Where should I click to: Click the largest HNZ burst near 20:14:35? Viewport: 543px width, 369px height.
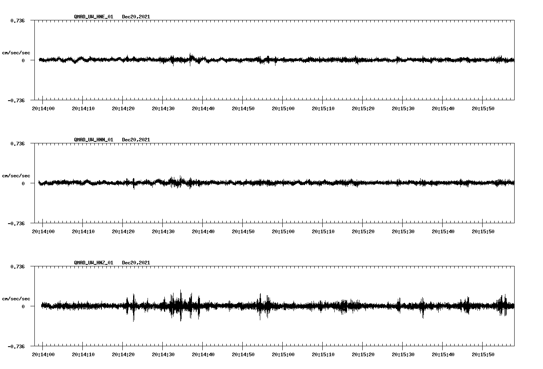[x=181, y=306]
